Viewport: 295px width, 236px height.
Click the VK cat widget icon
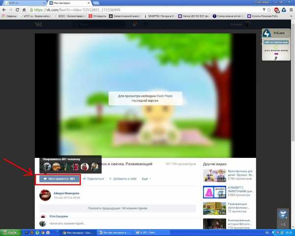tap(282, 214)
